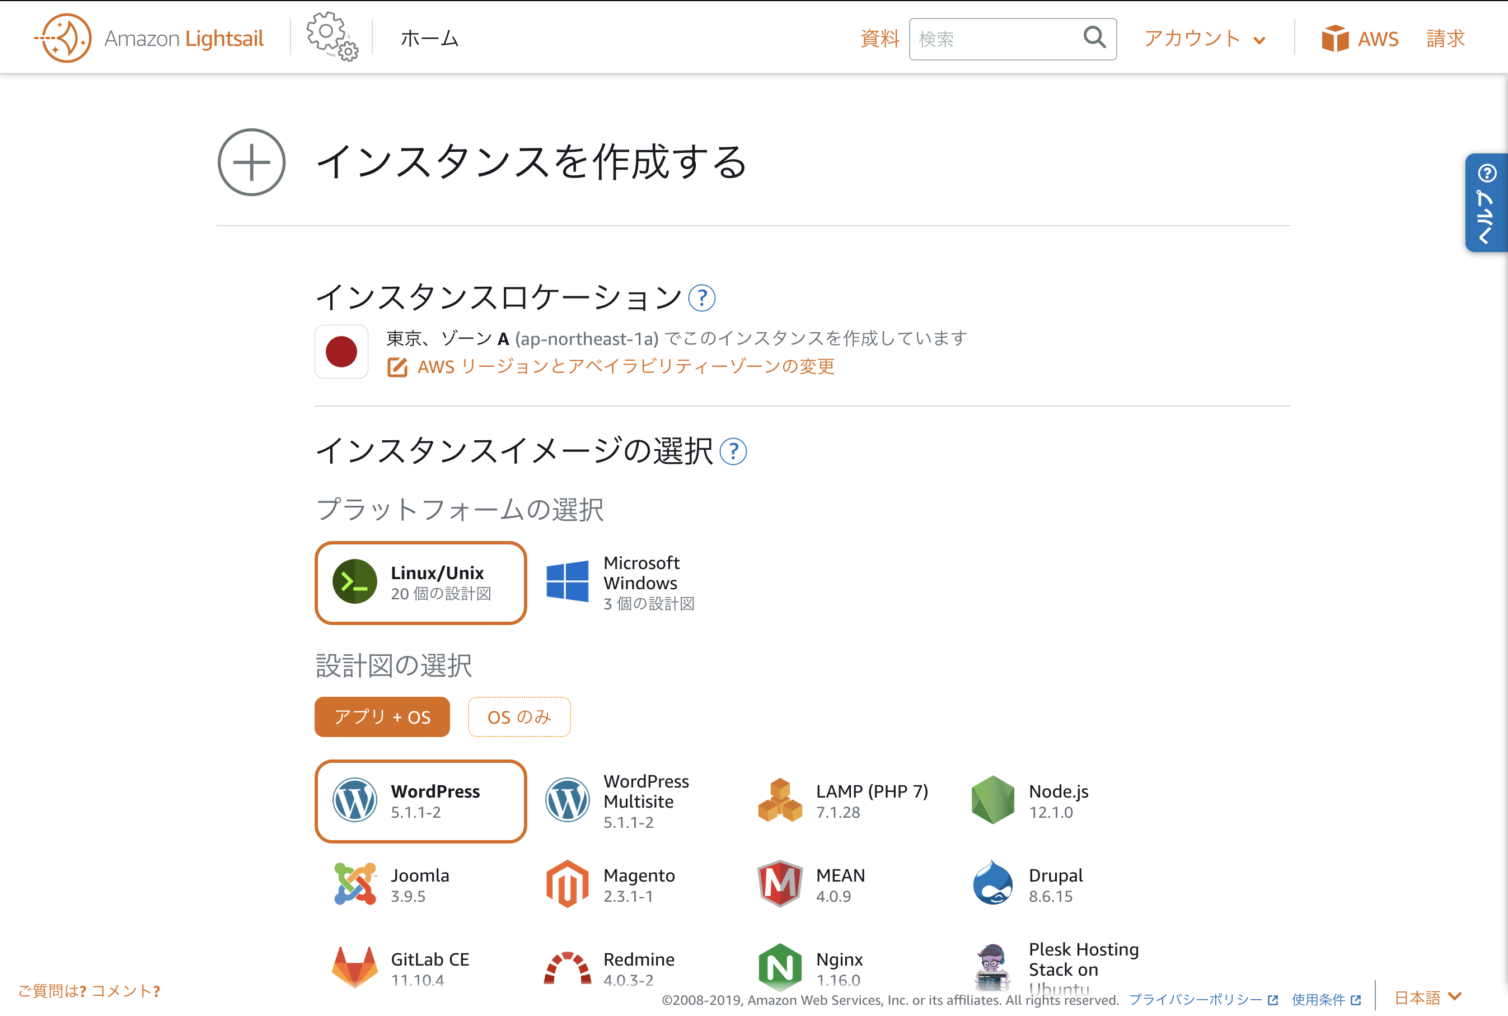Pick the GitLab CE blueprint icon
This screenshot has width=1508, height=1016.
[354, 967]
